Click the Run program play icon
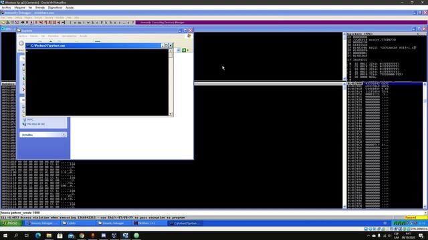Image resolution: width=428 pixels, height=240 pixels. (x=31, y=22)
